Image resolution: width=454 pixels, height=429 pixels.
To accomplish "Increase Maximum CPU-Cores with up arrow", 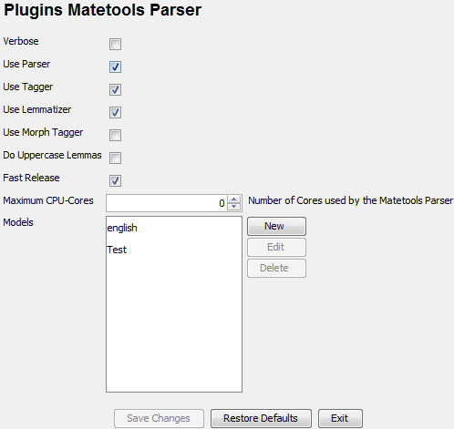I will (233, 199).
